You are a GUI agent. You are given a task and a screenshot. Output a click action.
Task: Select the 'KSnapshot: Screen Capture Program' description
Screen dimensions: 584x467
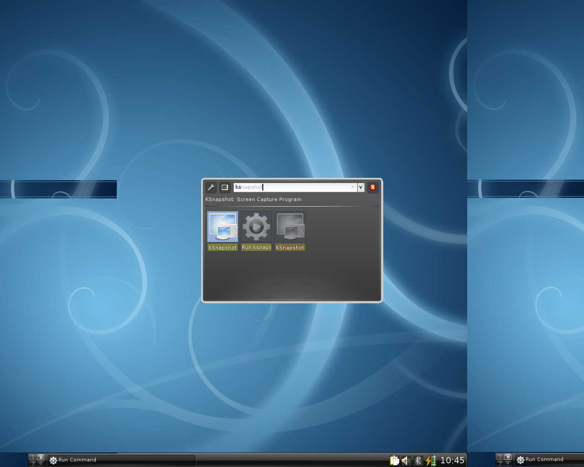[x=253, y=199]
